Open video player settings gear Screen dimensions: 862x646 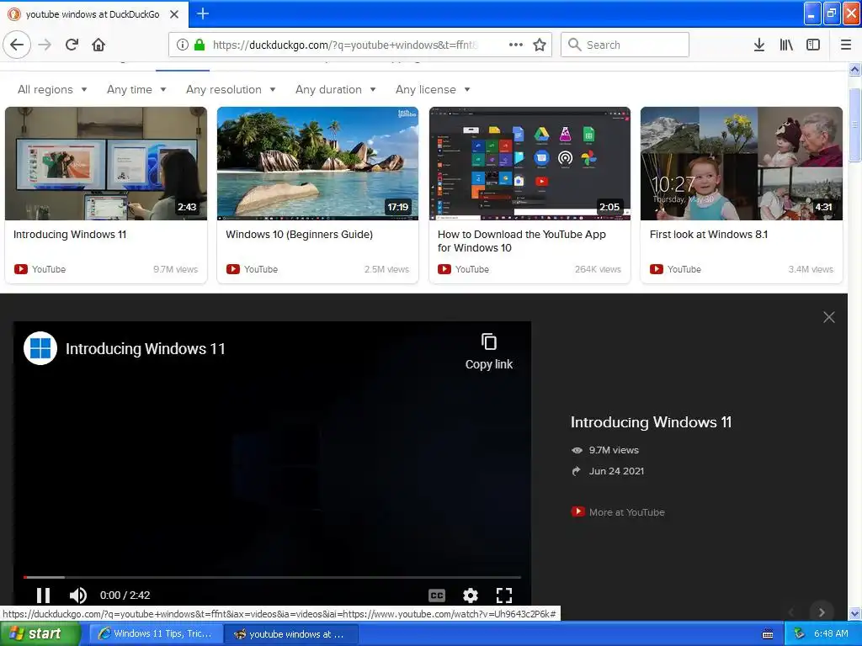(471, 596)
